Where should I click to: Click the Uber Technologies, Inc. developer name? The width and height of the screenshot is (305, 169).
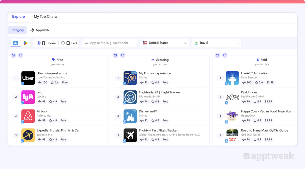[x=51, y=78]
